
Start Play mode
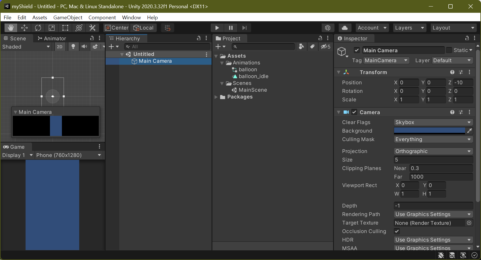[x=217, y=28]
